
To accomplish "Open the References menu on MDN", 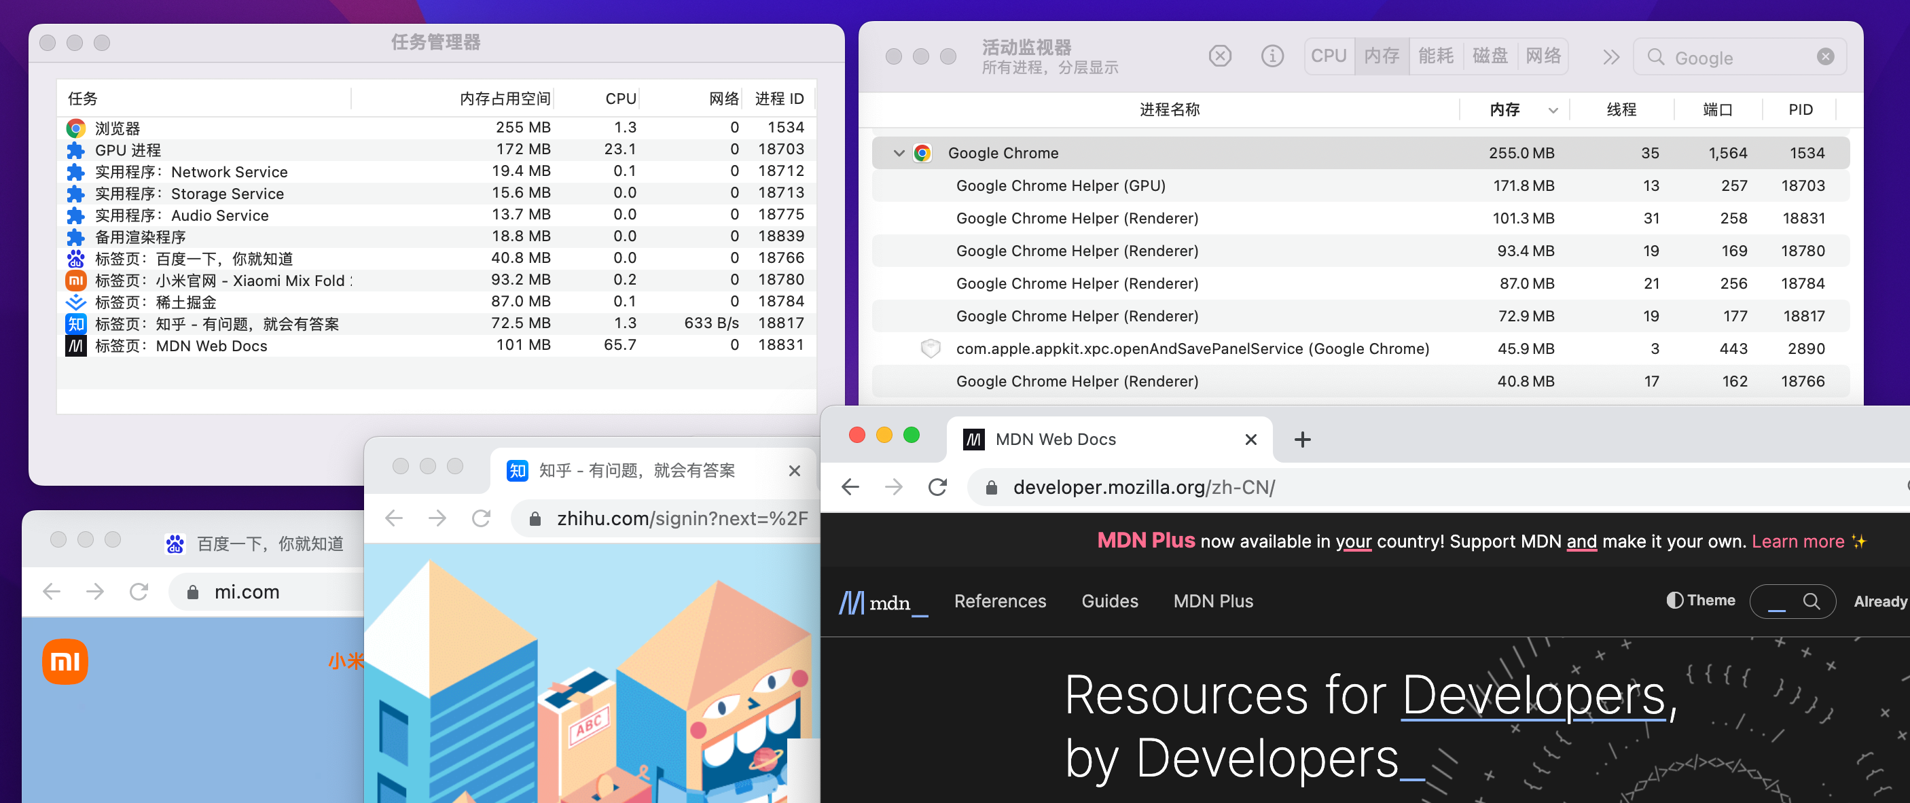I will click(x=999, y=601).
